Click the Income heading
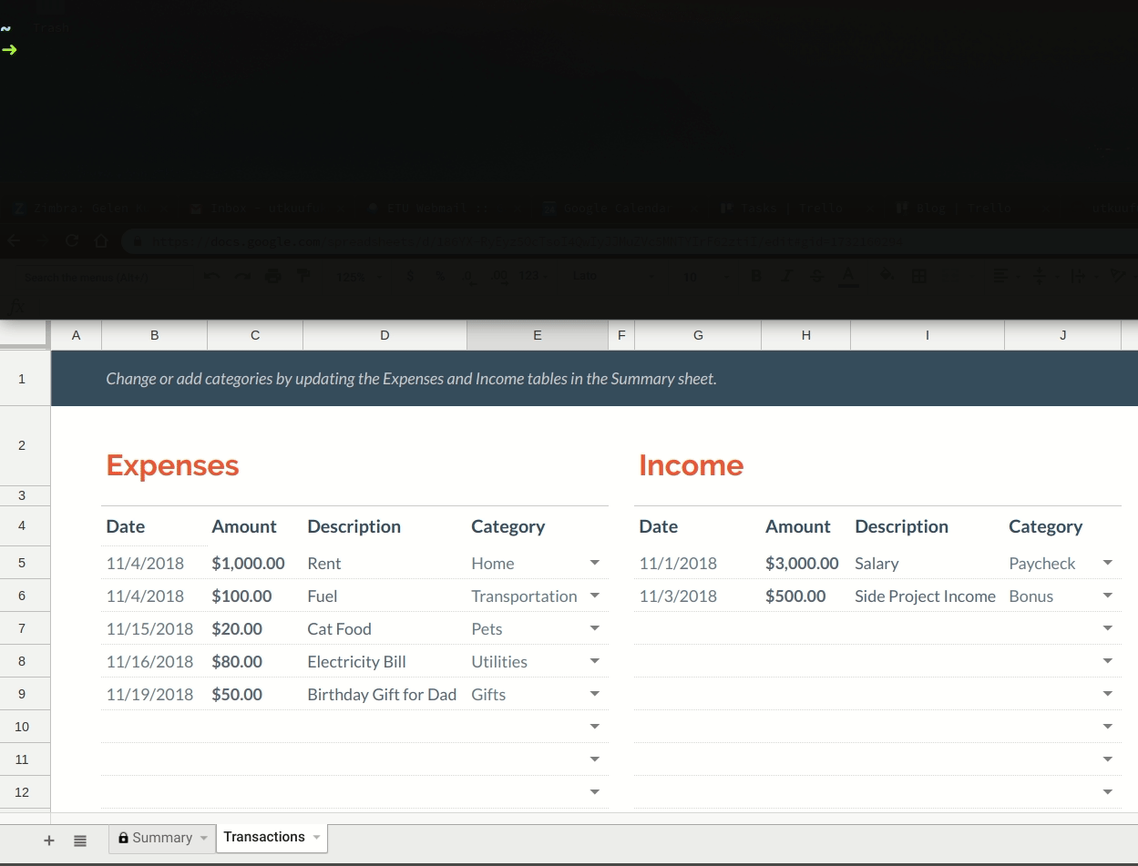 [692, 465]
